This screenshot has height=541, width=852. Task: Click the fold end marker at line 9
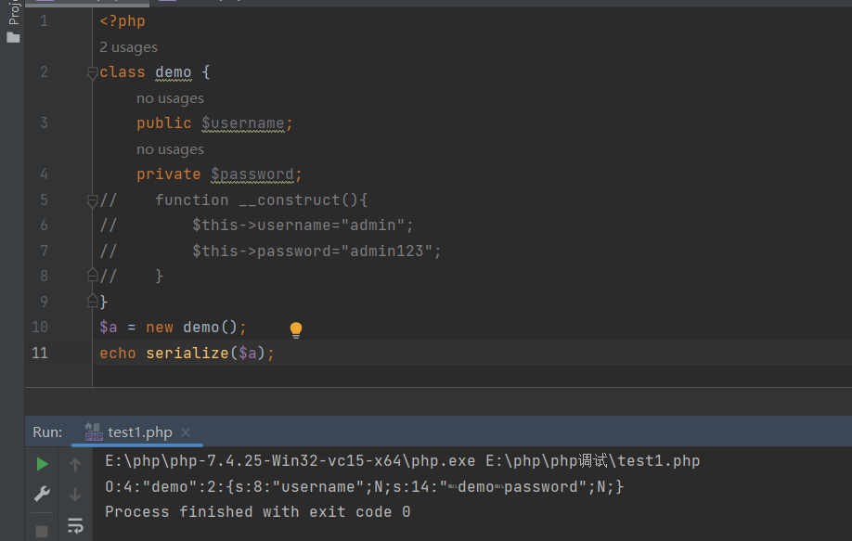[x=92, y=301]
